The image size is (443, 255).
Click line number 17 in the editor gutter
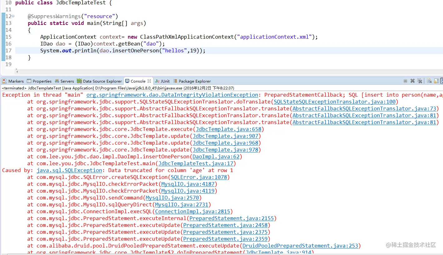pyautogui.click(x=8, y=51)
